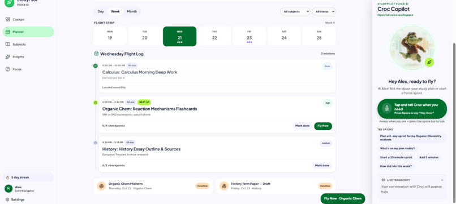Click the StudyPilot rocket logo
Image resolution: width=456 pixels, height=204 pixels.
click(x=9, y=2)
